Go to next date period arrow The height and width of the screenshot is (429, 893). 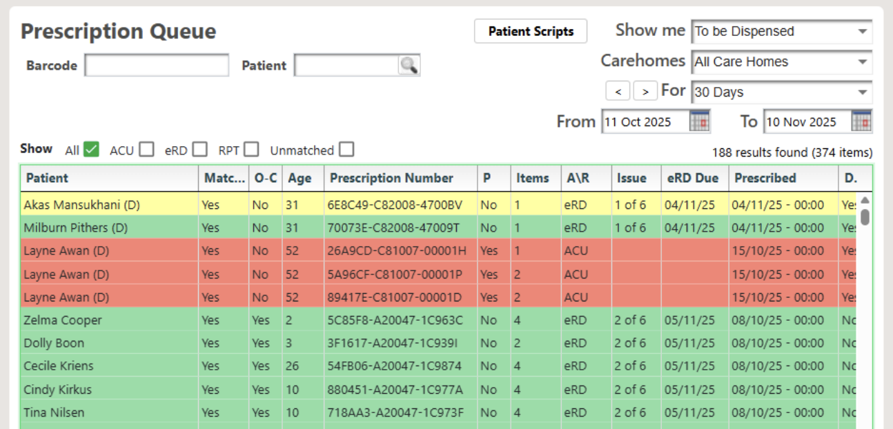point(645,91)
